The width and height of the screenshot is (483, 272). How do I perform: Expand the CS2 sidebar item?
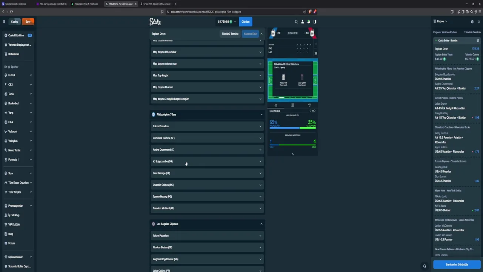pyautogui.click(x=18, y=85)
